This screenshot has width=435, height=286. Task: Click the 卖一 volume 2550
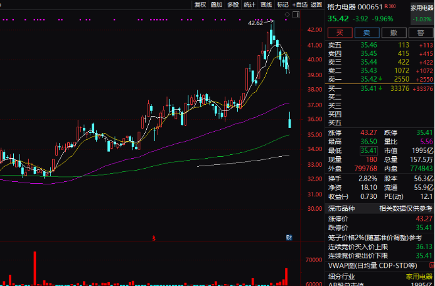click(x=402, y=79)
